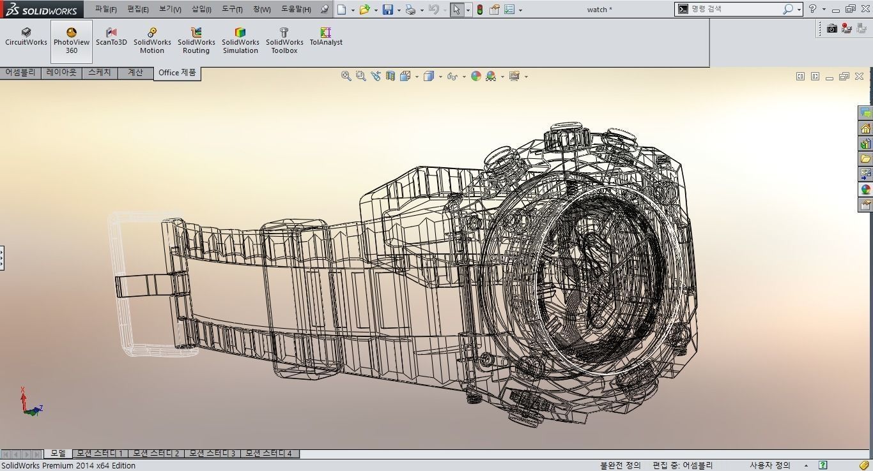873x471 pixels.
Task: Switch to the 어셈블리 tab
Action: (20, 73)
